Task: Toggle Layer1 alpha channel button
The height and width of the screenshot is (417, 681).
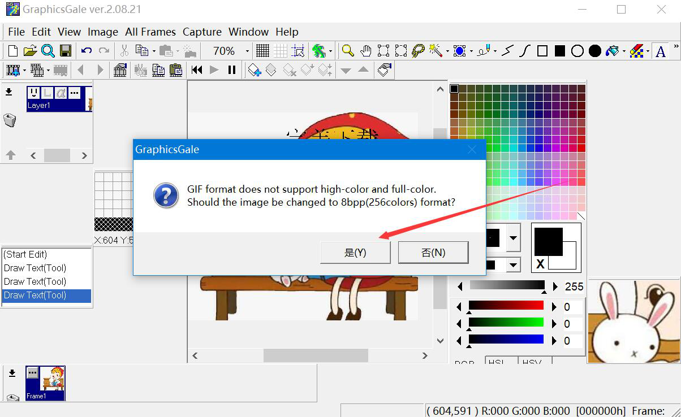Action: (61, 93)
